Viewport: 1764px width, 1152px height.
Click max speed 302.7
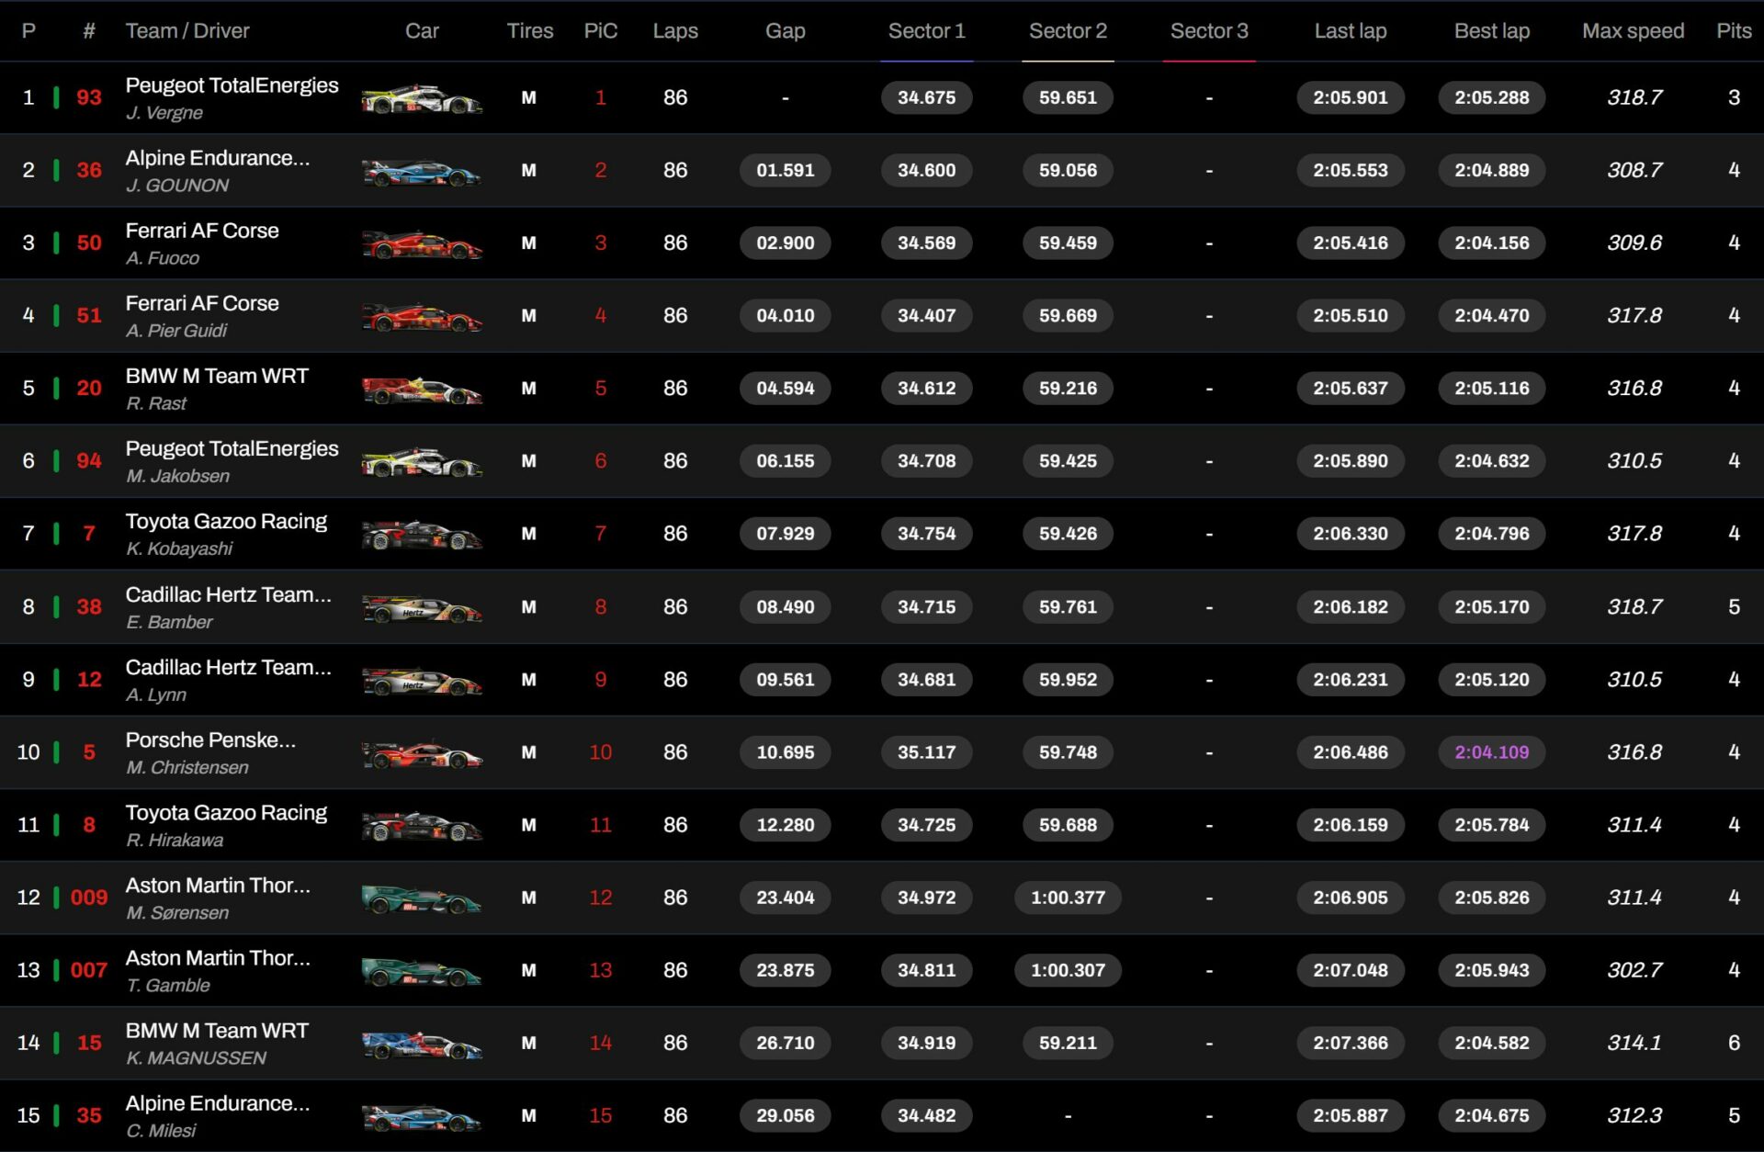pyautogui.click(x=1634, y=970)
